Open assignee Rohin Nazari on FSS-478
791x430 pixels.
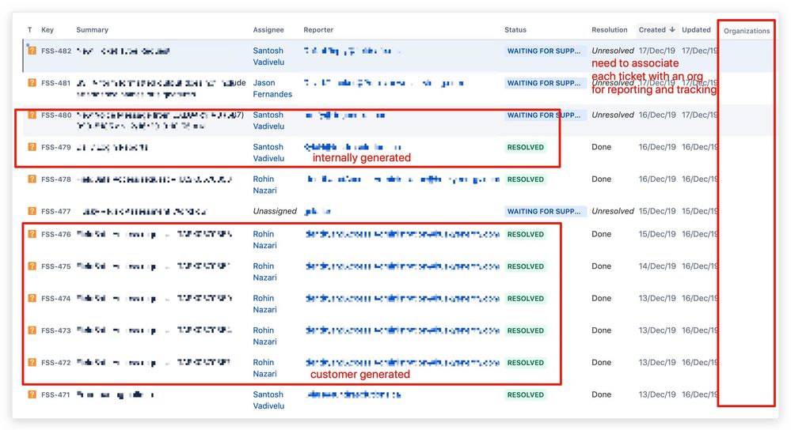point(264,185)
